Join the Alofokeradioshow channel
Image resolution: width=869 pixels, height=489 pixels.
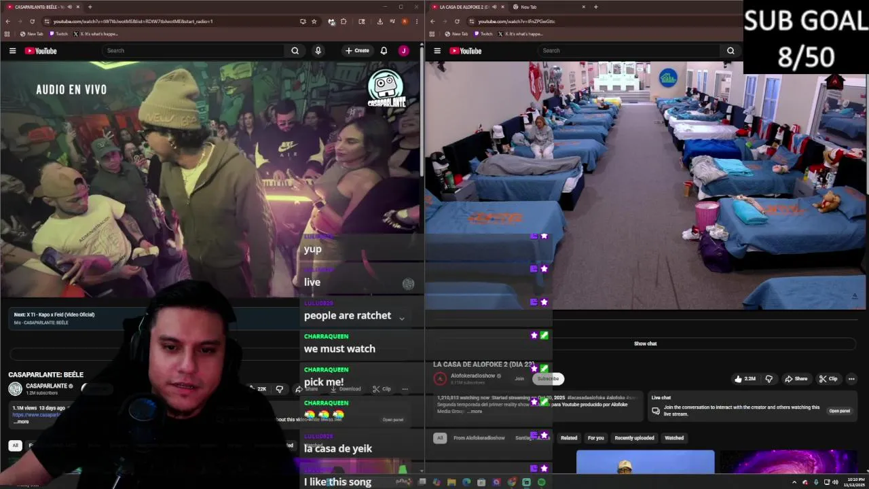[519, 379]
